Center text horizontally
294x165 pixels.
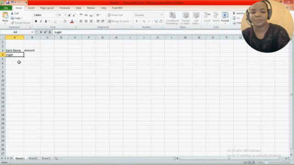pyautogui.click(x=86, y=21)
